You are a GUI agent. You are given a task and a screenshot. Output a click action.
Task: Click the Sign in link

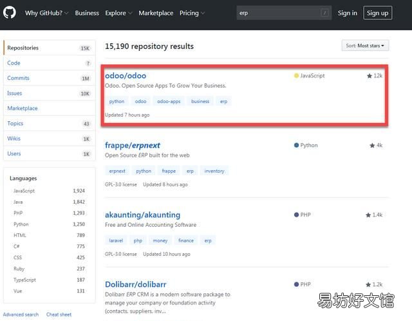348,13
